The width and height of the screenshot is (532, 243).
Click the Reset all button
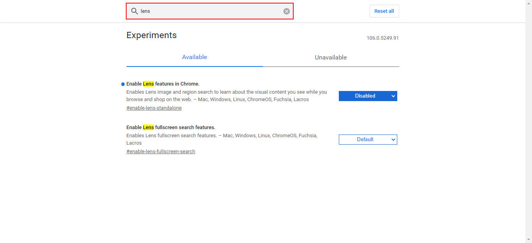coord(384,11)
